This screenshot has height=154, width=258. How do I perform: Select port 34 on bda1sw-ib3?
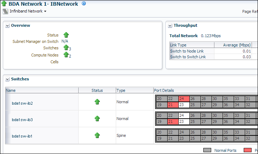[x=239, y=121]
